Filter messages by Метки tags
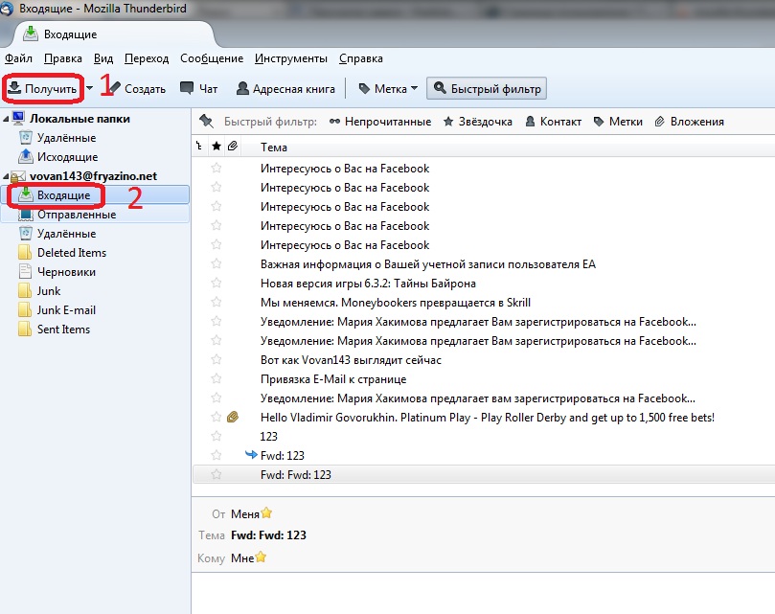The height and width of the screenshot is (614, 775). tap(618, 122)
